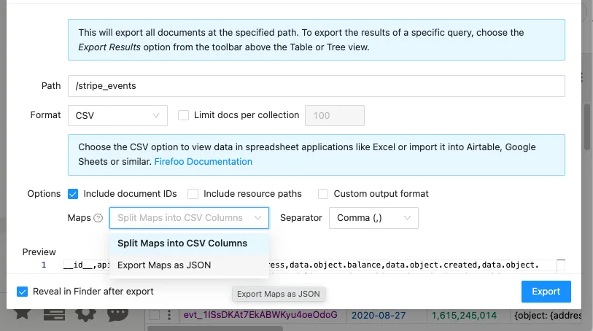The image size is (593, 331).
Task: Check Custom output format option
Action: [323, 194]
